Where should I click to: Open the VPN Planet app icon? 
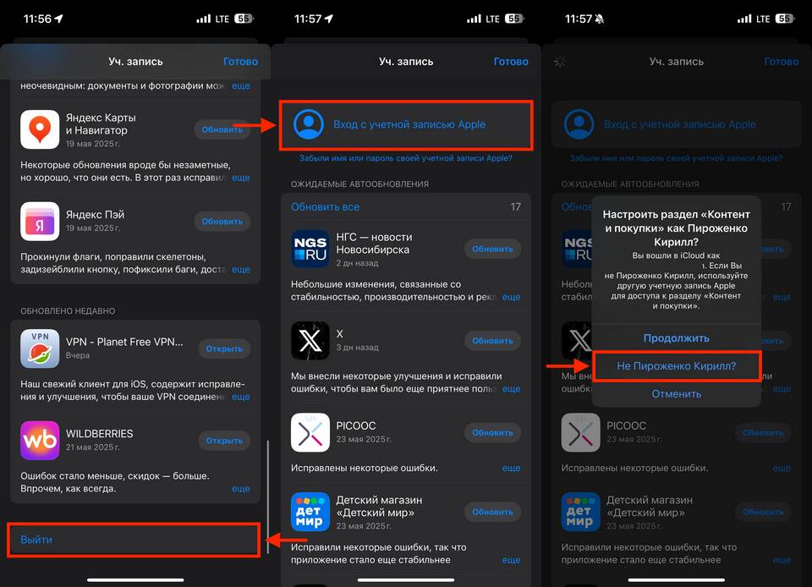[40, 348]
